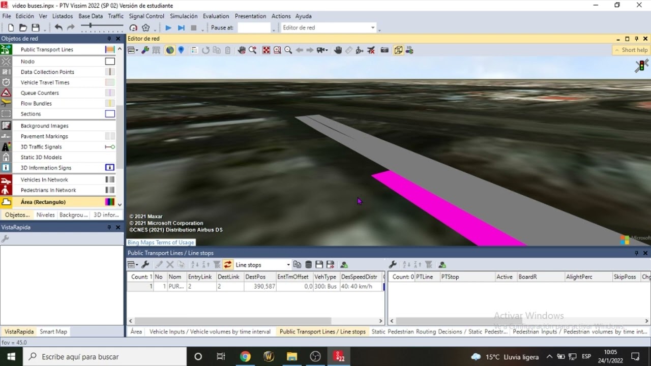651x366 pixels.
Task: Open the Base Data menu
Action: 91,16
